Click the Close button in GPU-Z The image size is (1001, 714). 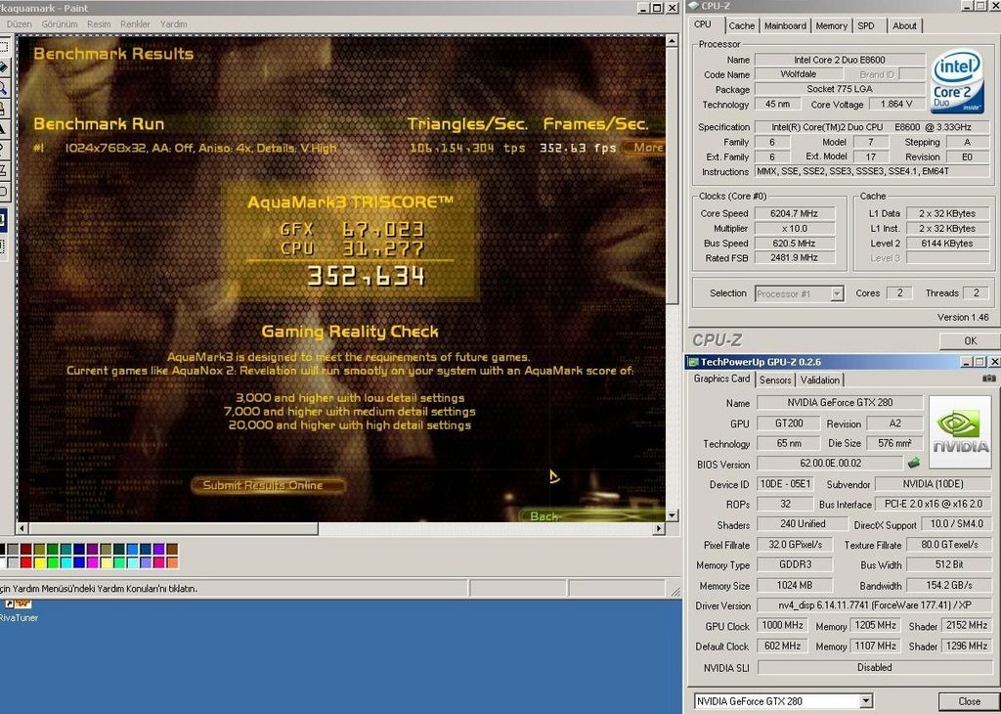tap(969, 701)
